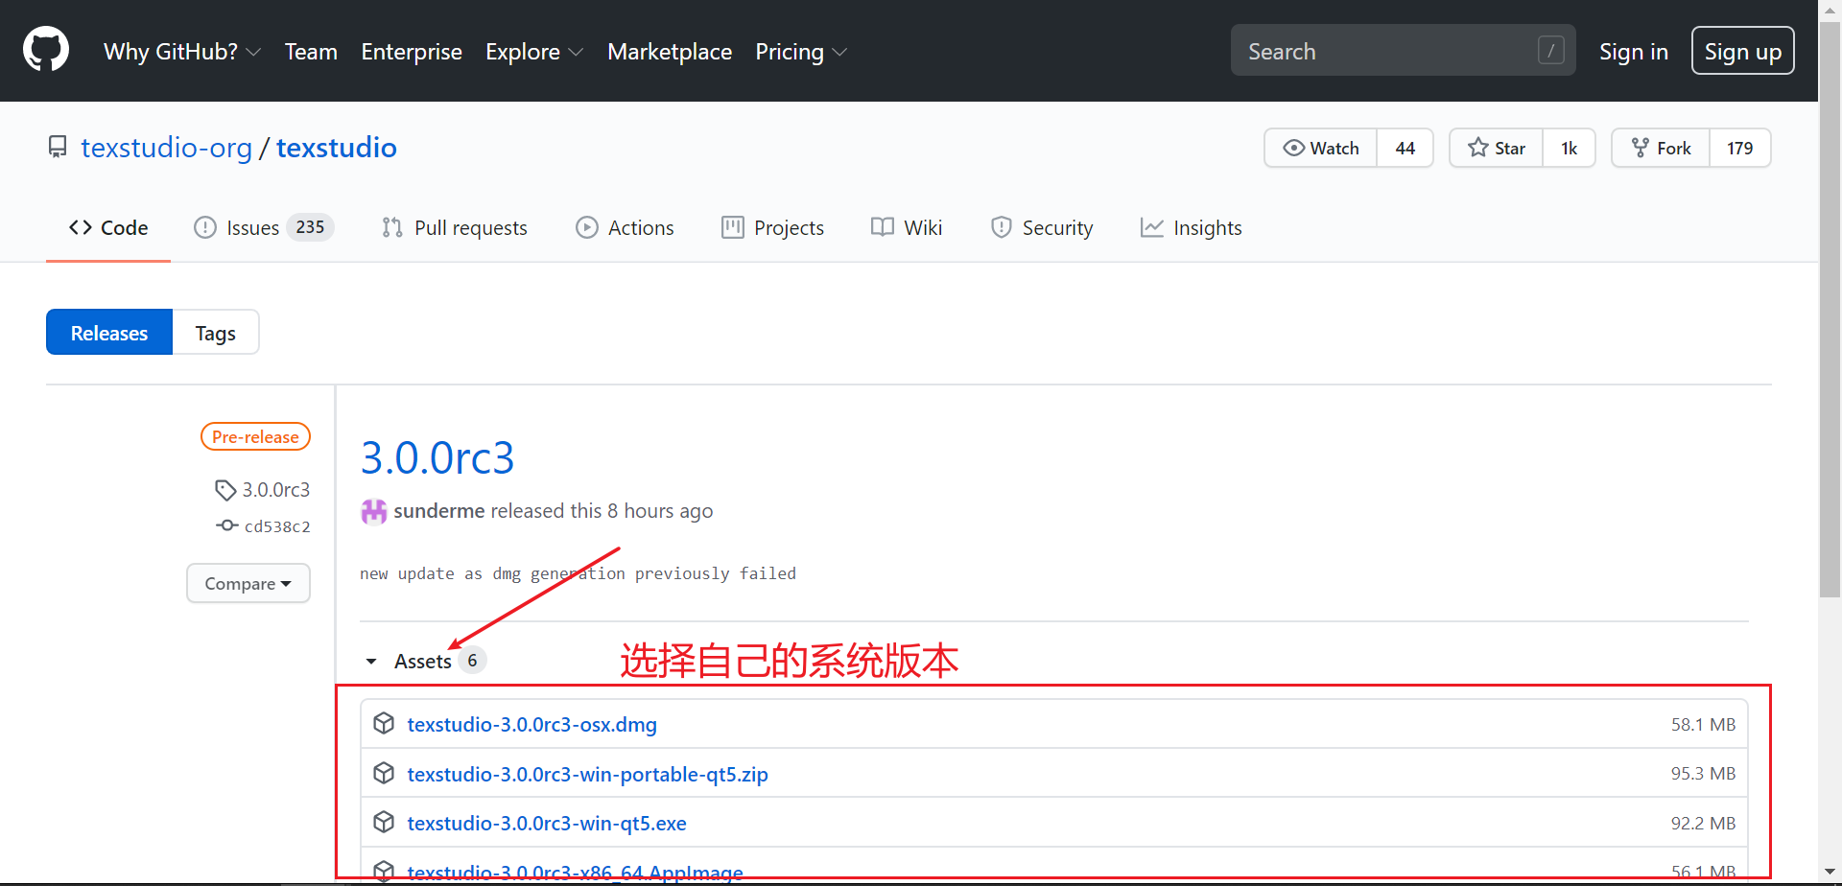Screen dimensions: 1842x886
Task: Visit the Marketplace
Action: (670, 52)
